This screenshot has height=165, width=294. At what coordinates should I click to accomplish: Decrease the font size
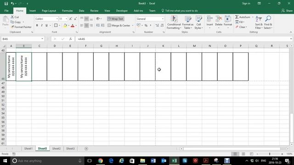(75, 19)
